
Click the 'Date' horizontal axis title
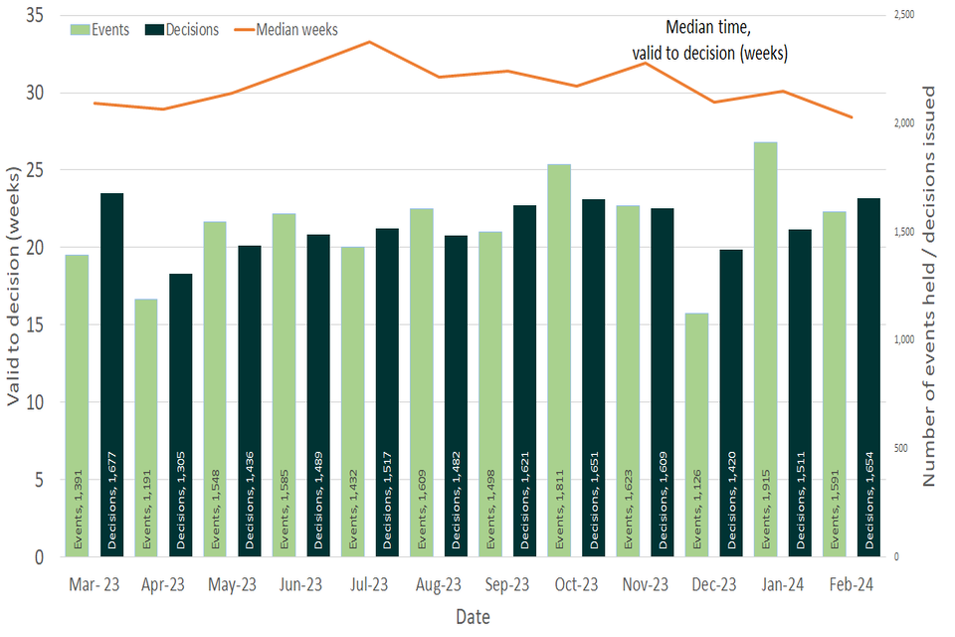(473, 617)
